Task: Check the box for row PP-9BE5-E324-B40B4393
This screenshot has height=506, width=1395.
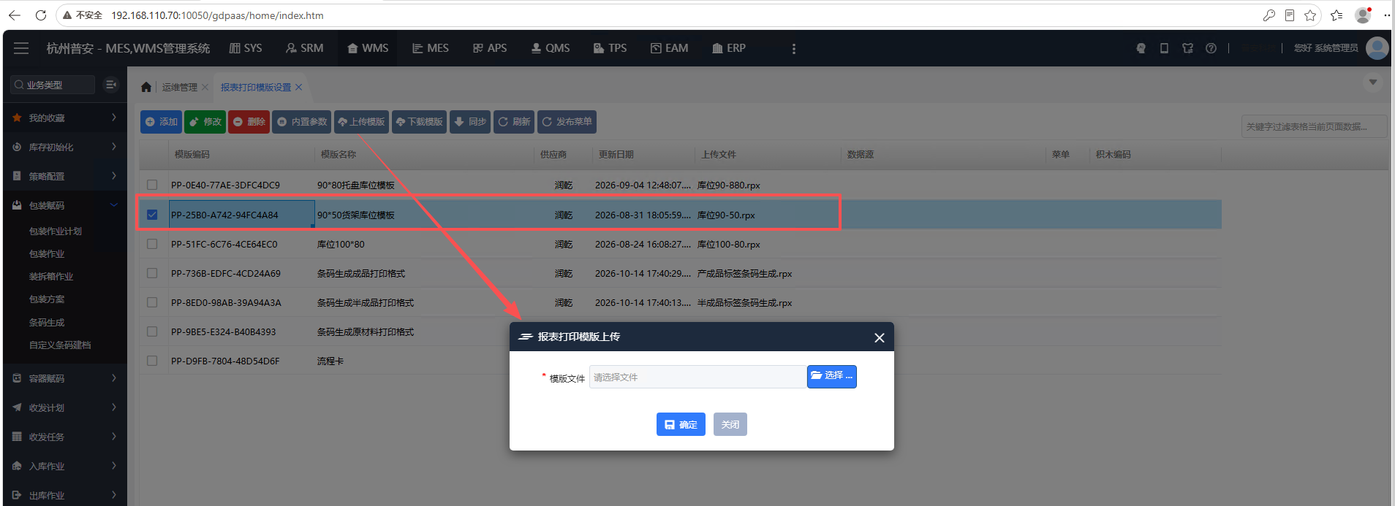Action: (x=152, y=331)
